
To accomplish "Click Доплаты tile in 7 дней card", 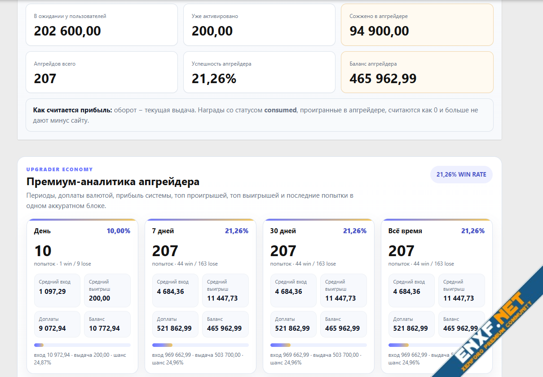I will pos(175,324).
